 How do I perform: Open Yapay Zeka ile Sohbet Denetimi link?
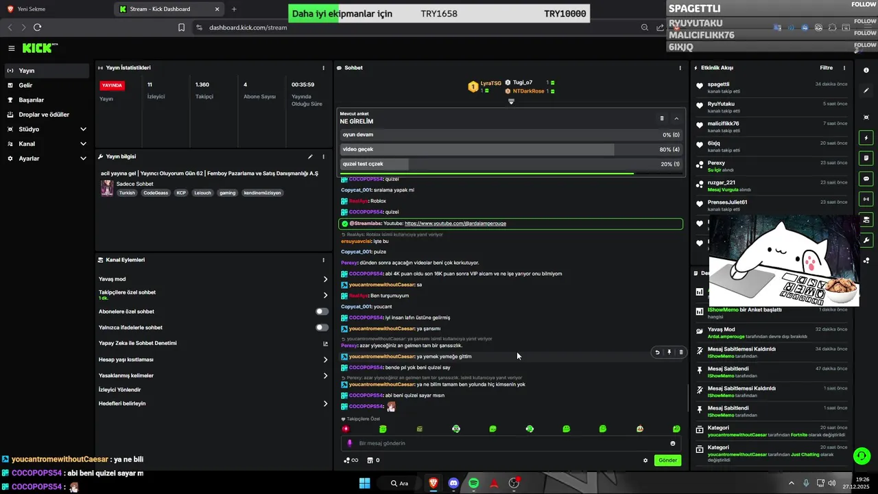coord(213,343)
